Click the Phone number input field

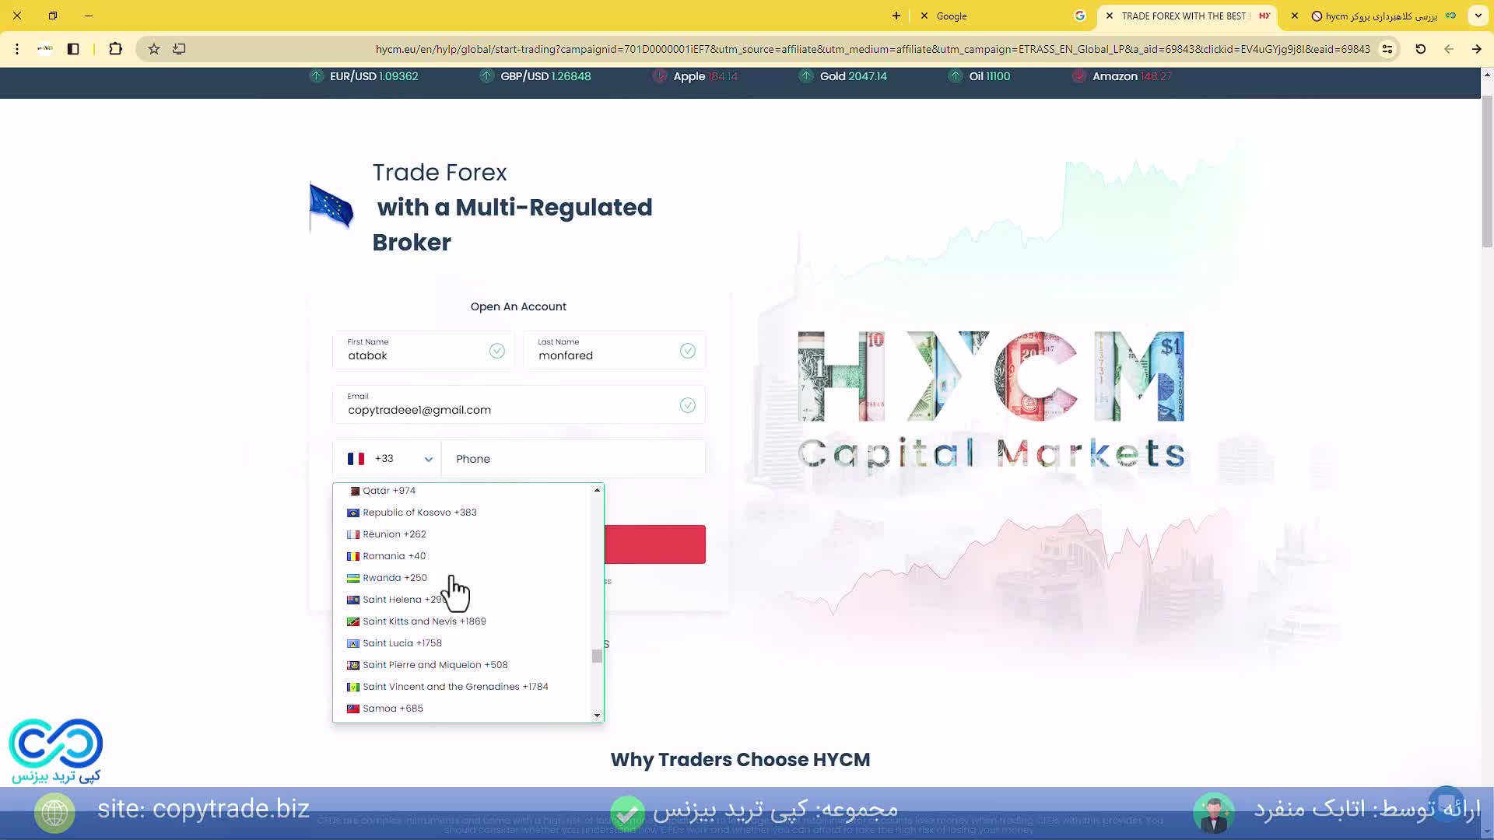573,459
